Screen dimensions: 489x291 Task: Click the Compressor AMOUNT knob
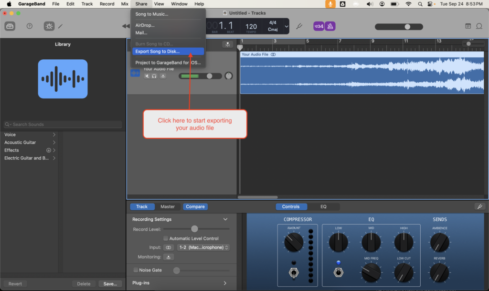pyautogui.click(x=294, y=242)
